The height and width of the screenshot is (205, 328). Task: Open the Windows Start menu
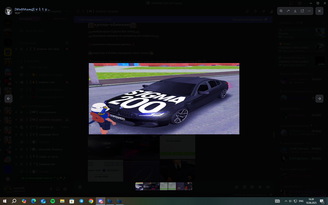(5, 201)
